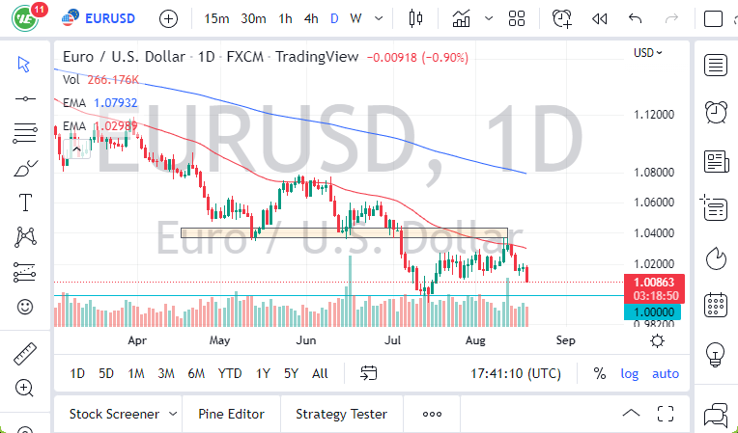Open the Calendar panel icon
Screen dimensions: 738x433
[716, 305]
